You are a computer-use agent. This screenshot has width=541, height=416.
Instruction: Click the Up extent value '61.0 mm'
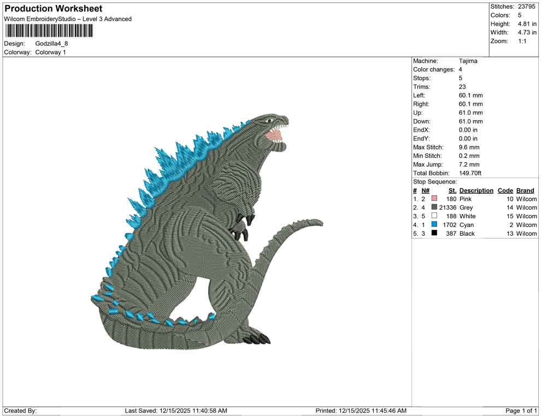click(x=471, y=112)
